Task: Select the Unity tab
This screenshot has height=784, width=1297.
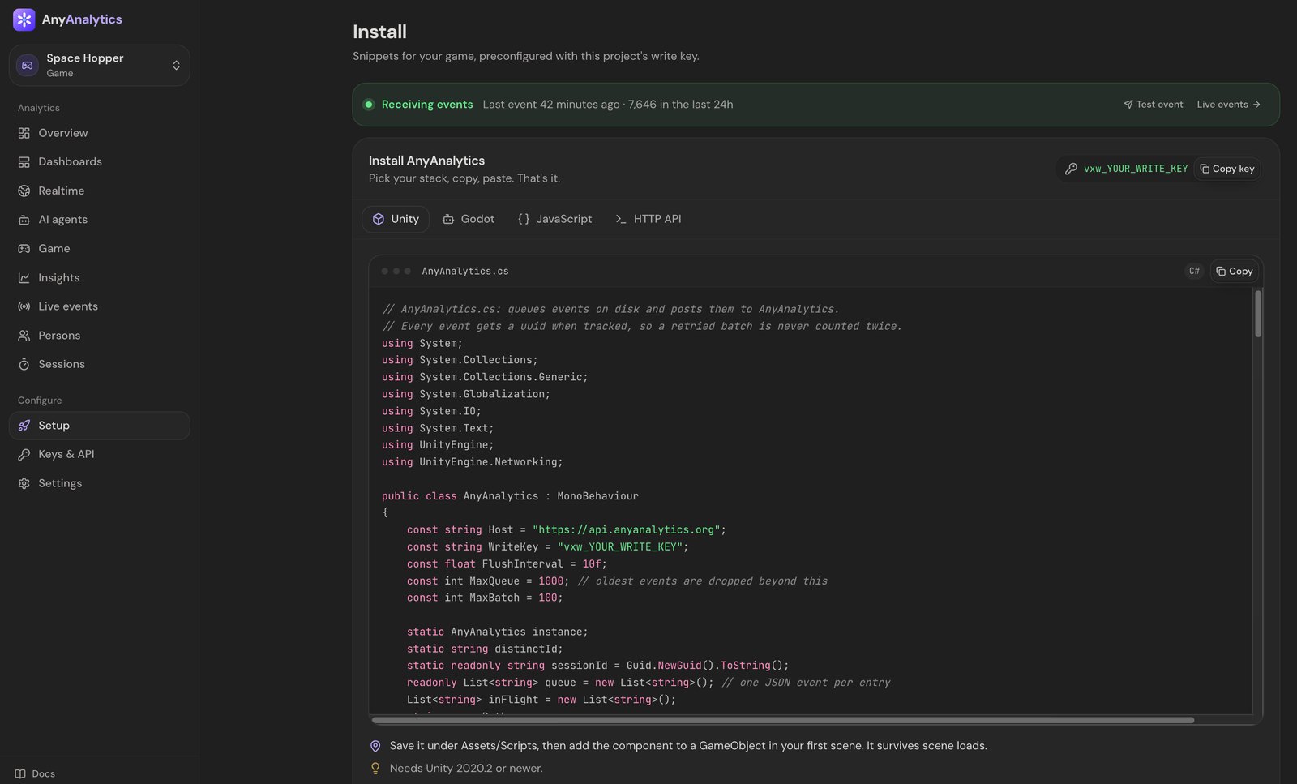Action: 396,219
